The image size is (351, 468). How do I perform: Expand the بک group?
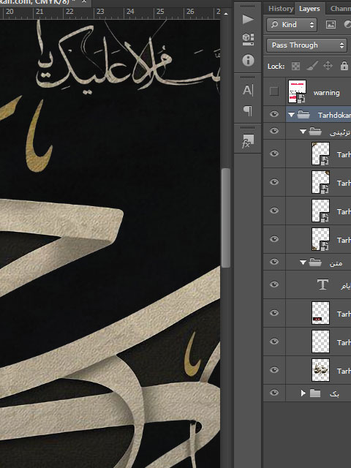coord(303,393)
